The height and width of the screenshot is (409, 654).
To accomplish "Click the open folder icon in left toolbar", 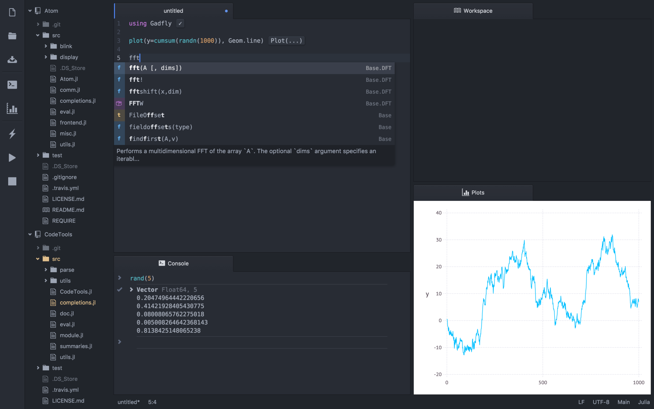I will [12, 36].
